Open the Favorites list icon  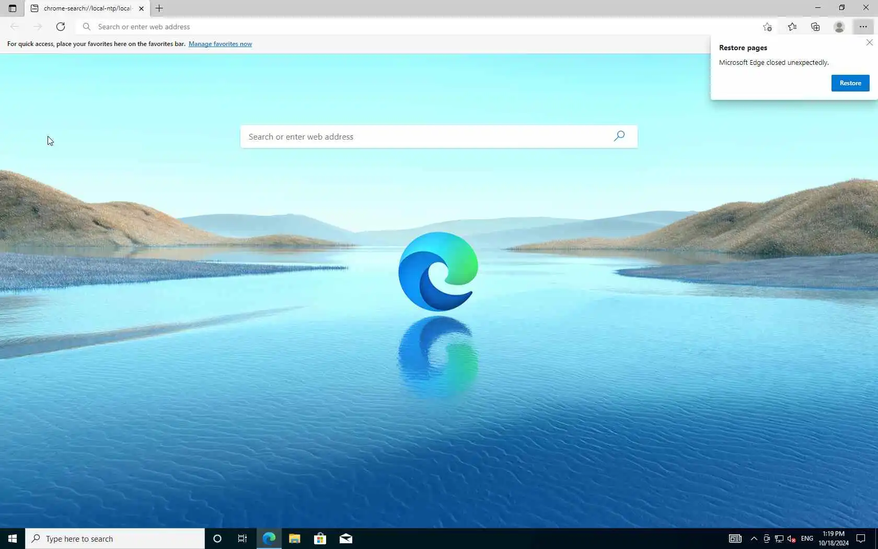(792, 27)
